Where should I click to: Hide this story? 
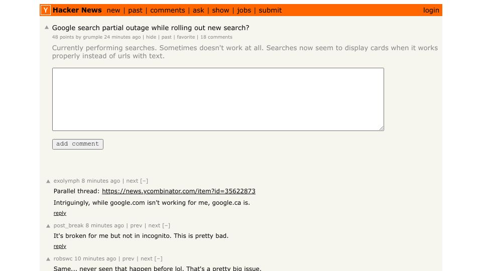pos(151,37)
